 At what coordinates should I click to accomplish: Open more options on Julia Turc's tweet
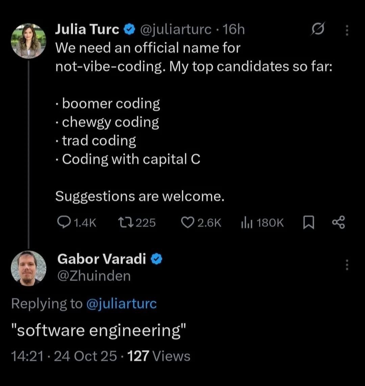click(x=346, y=31)
